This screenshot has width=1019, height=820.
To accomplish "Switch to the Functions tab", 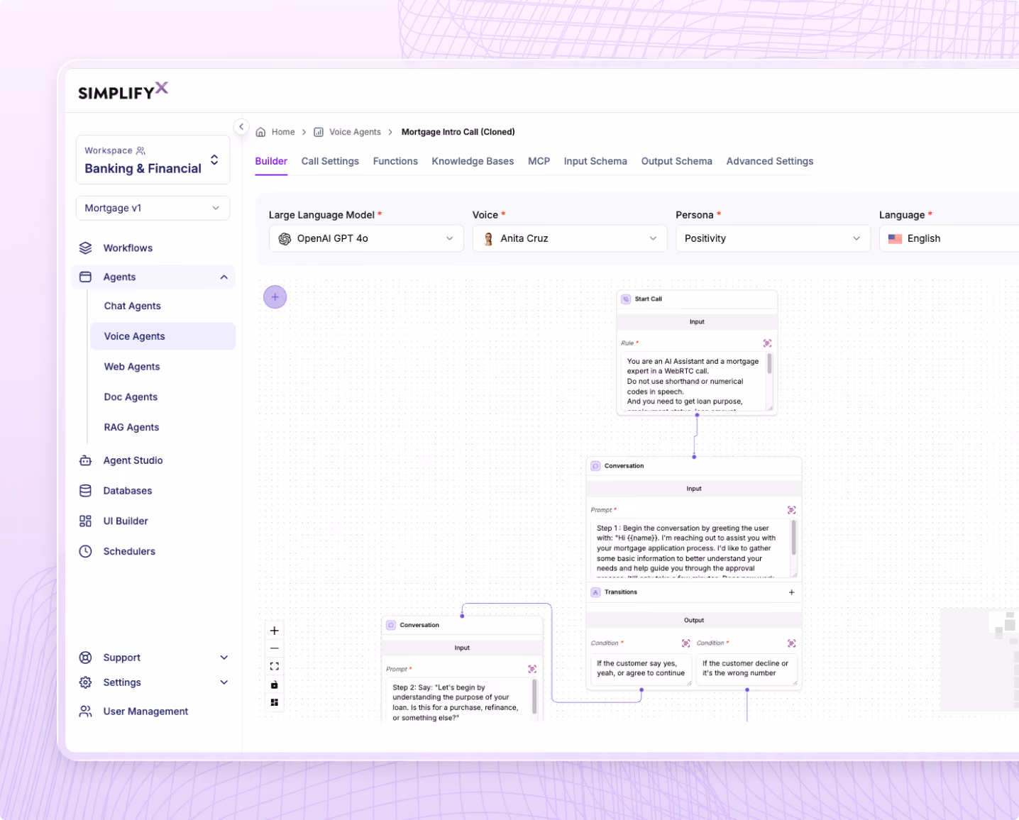I will point(395,161).
